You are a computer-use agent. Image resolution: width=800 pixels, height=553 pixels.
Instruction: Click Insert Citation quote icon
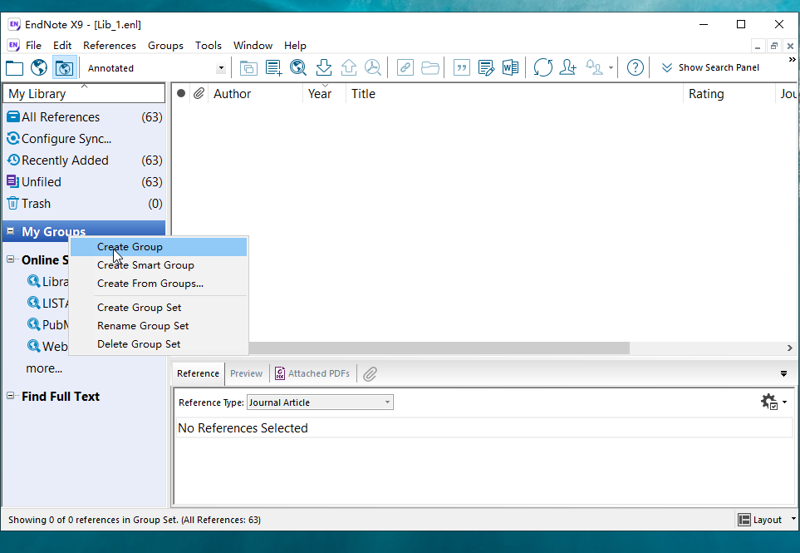[x=462, y=67]
